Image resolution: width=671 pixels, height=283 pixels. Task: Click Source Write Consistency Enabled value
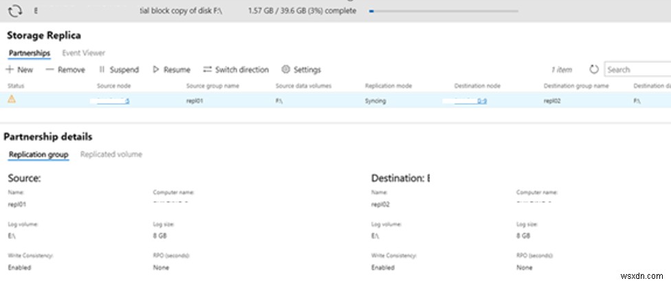20,268
